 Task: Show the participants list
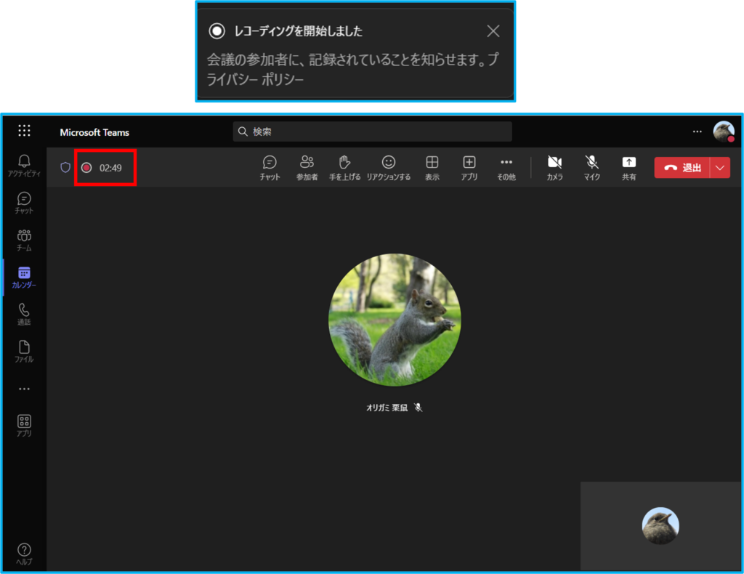pos(307,167)
